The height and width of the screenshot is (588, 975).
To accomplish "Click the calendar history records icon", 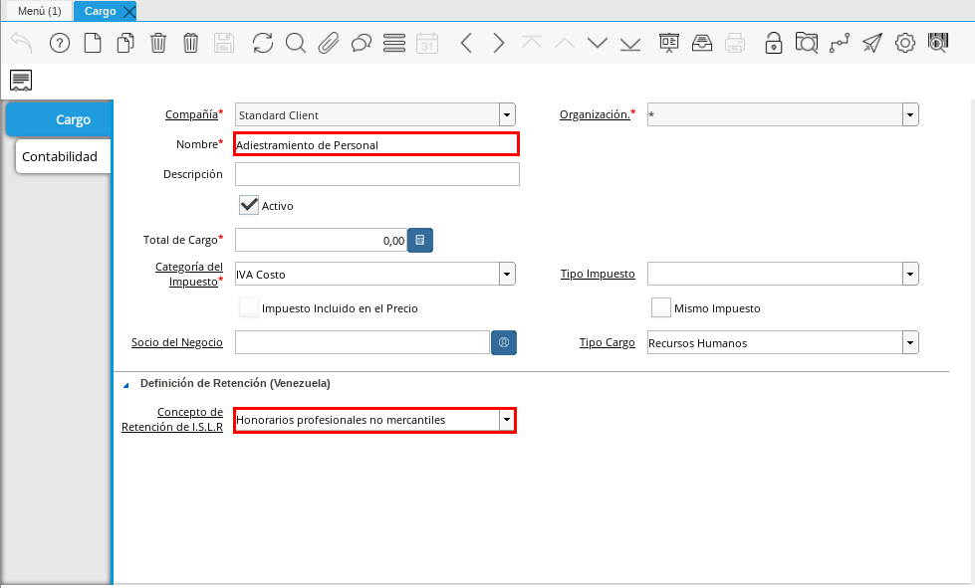I will point(427,43).
